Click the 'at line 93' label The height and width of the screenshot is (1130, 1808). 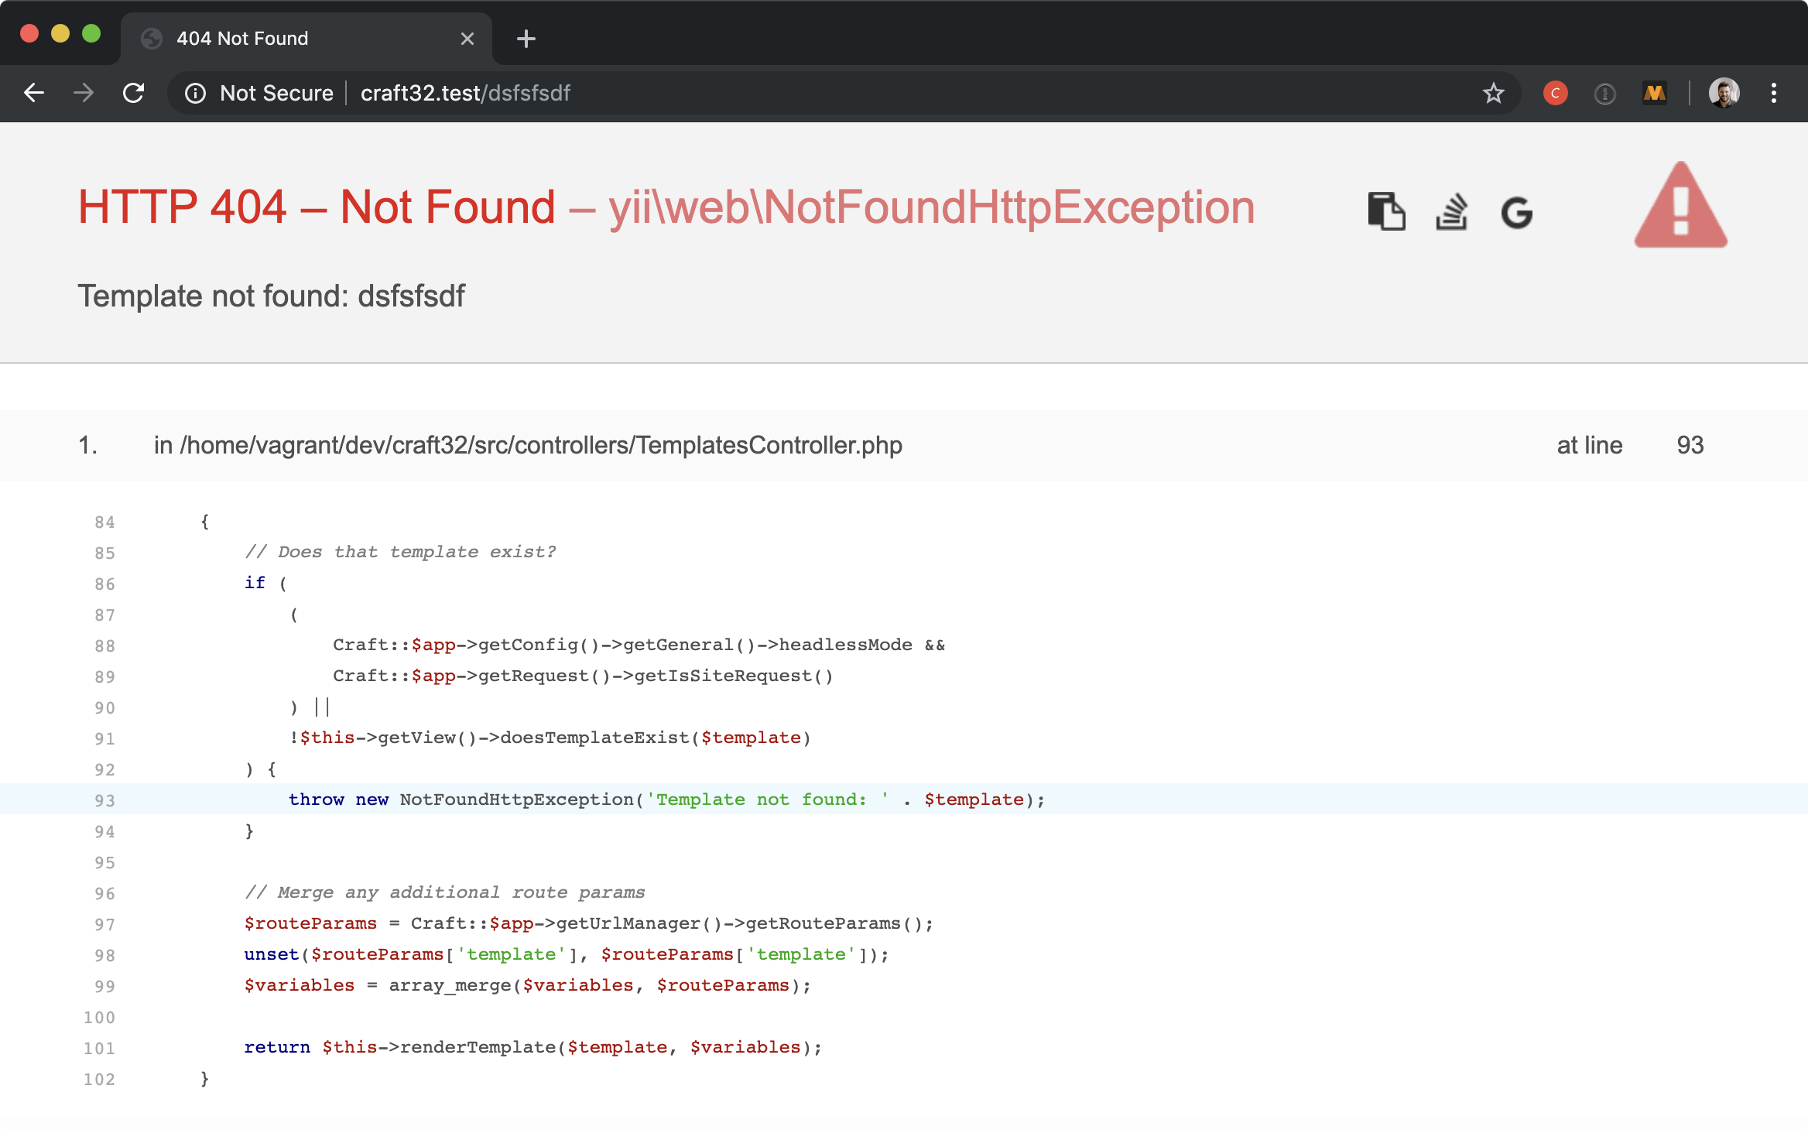tap(1630, 445)
